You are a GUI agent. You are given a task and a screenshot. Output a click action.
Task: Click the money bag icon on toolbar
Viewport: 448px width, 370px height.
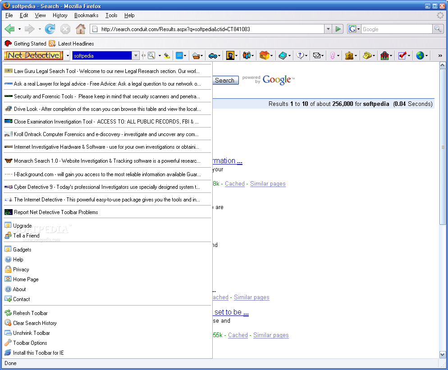tap(349, 56)
